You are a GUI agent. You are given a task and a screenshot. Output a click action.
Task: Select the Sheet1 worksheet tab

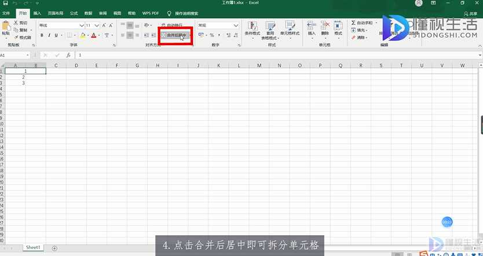pyautogui.click(x=33, y=247)
